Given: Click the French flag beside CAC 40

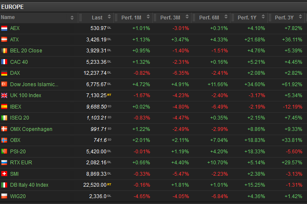Looking at the screenshot, I should pyautogui.click(x=4, y=62).
